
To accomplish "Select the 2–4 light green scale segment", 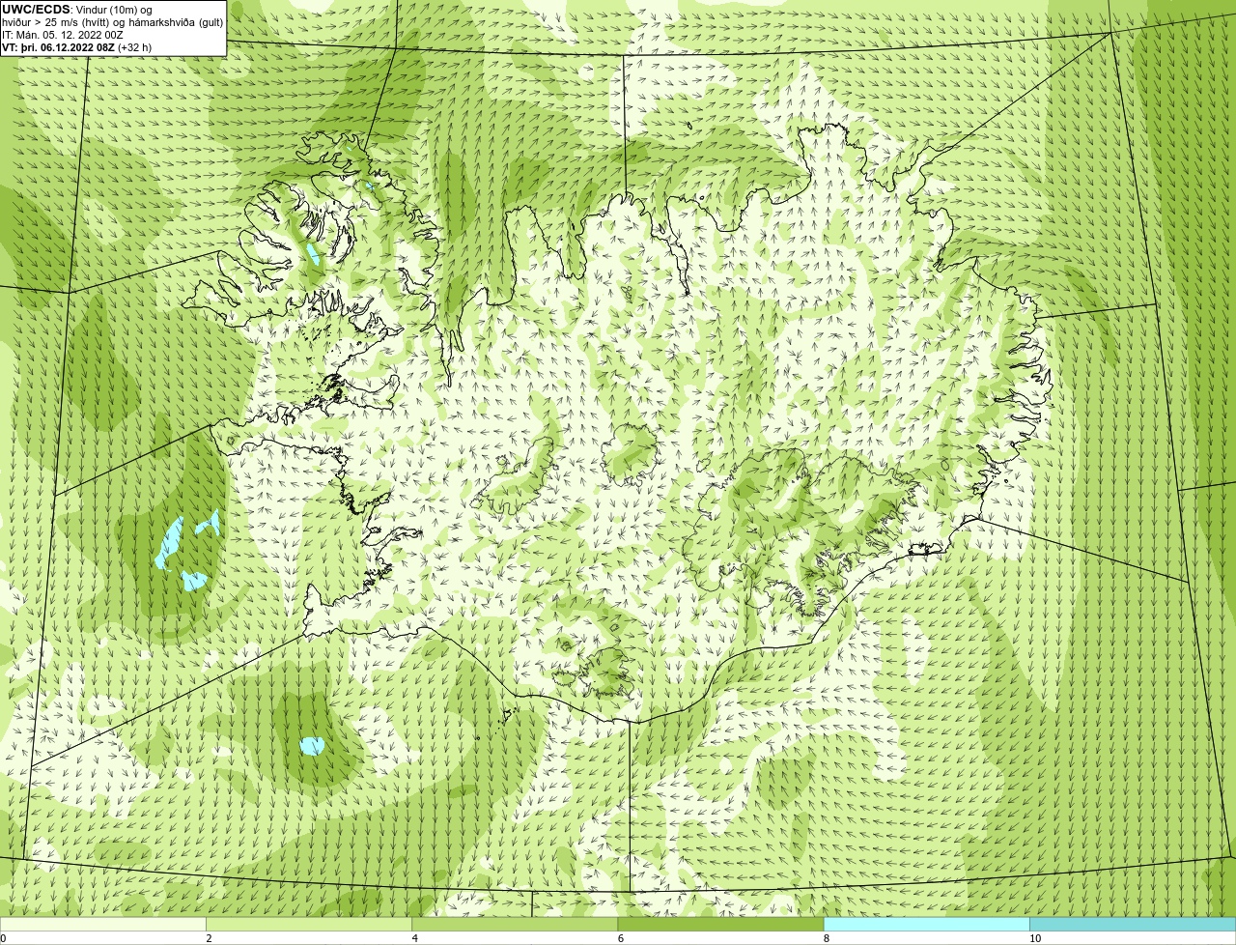I will (x=309, y=925).
